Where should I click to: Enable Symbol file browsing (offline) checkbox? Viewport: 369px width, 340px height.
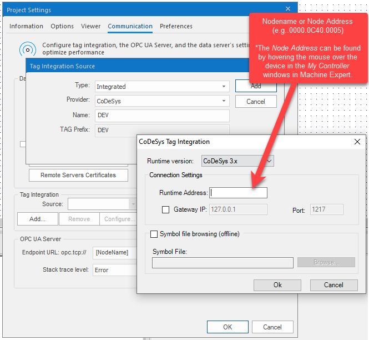(x=154, y=234)
